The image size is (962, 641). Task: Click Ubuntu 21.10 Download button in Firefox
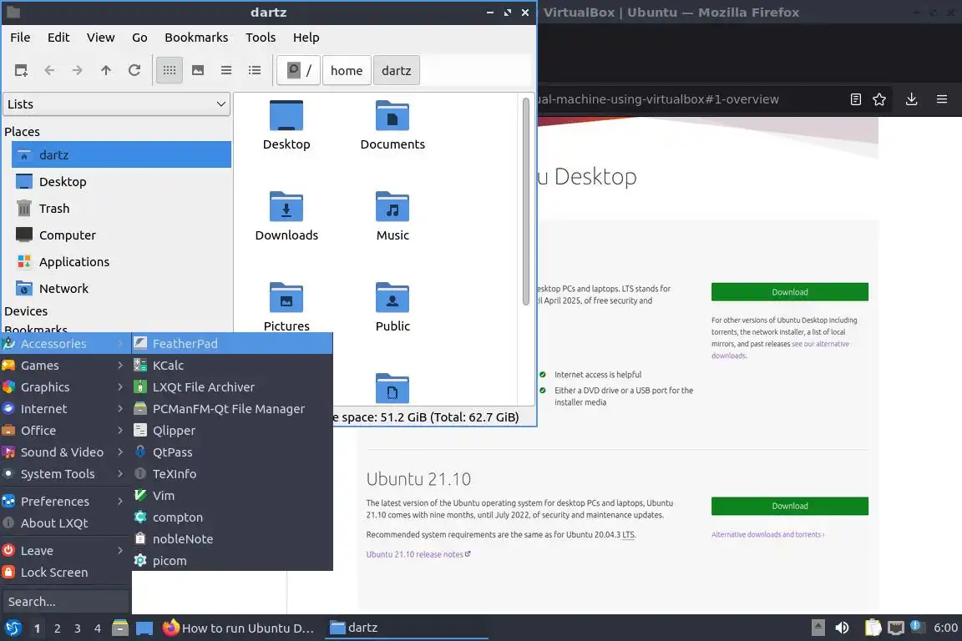pyautogui.click(x=790, y=506)
